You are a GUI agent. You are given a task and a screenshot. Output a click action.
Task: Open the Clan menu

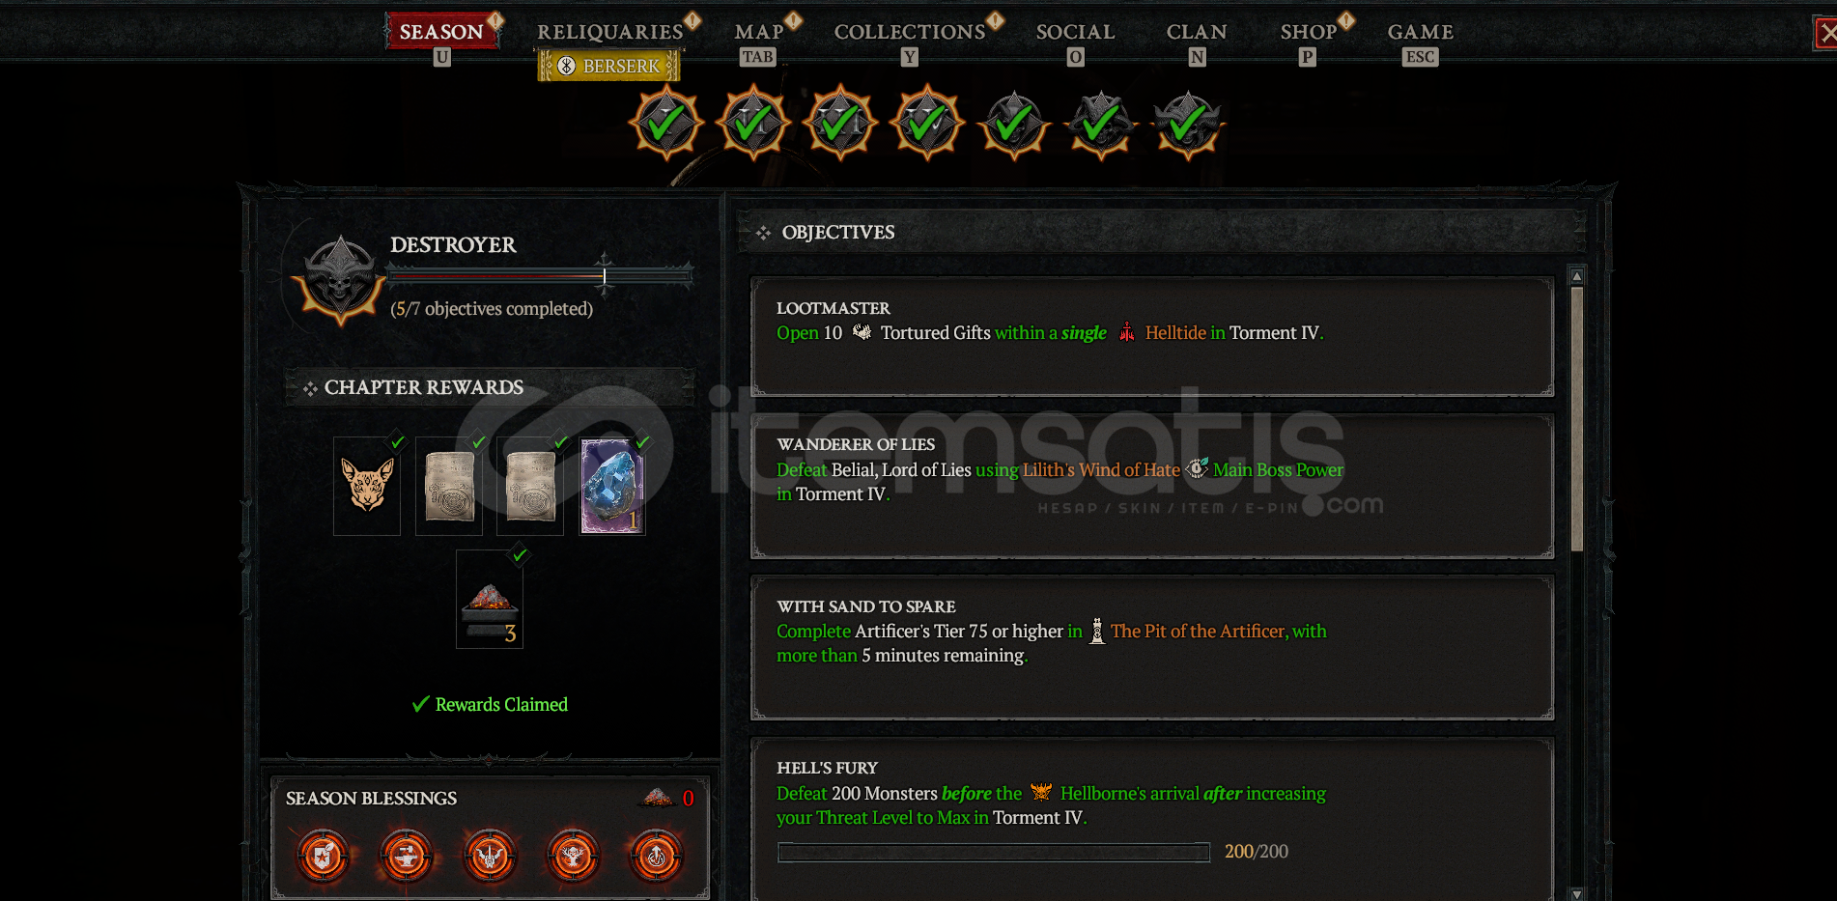coord(1197,32)
